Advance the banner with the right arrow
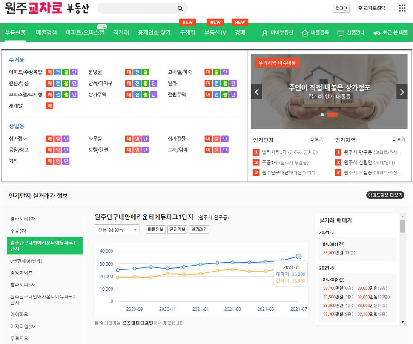The image size is (413, 344). pos(402,92)
